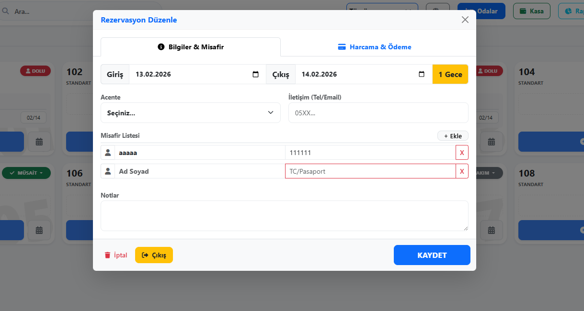Viewport: 584px width, 311px height.
Task: Click the + Ekle guest button
Action: coord(453,136)
